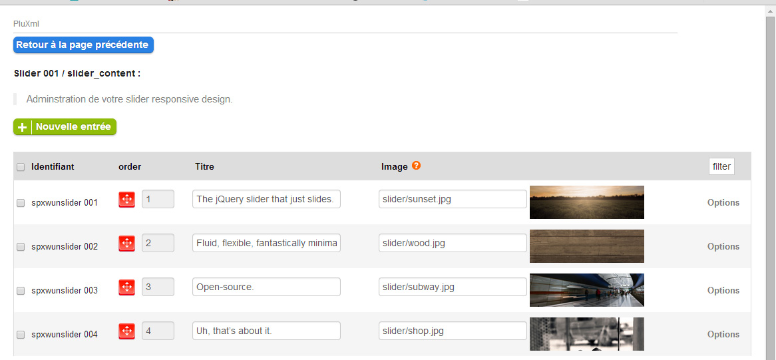This screenshot has width=776, height=360.
Task: Expand Options in the wood.jpg row
Action: coord(723,246)
